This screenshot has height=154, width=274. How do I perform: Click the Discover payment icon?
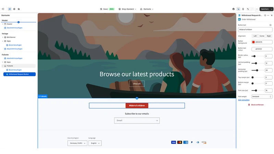pyautogui.click(x=204, y=142)
